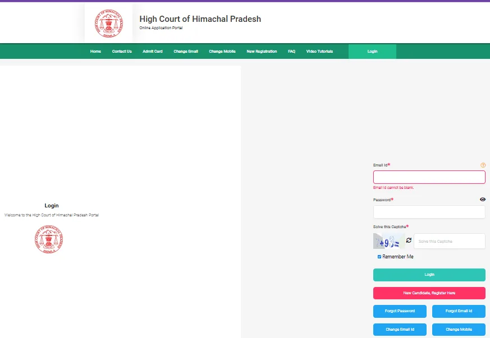The height and width of the screenshot is (338, 490).
Task: Open the FAQ menu item
Action: coord(291,51)
